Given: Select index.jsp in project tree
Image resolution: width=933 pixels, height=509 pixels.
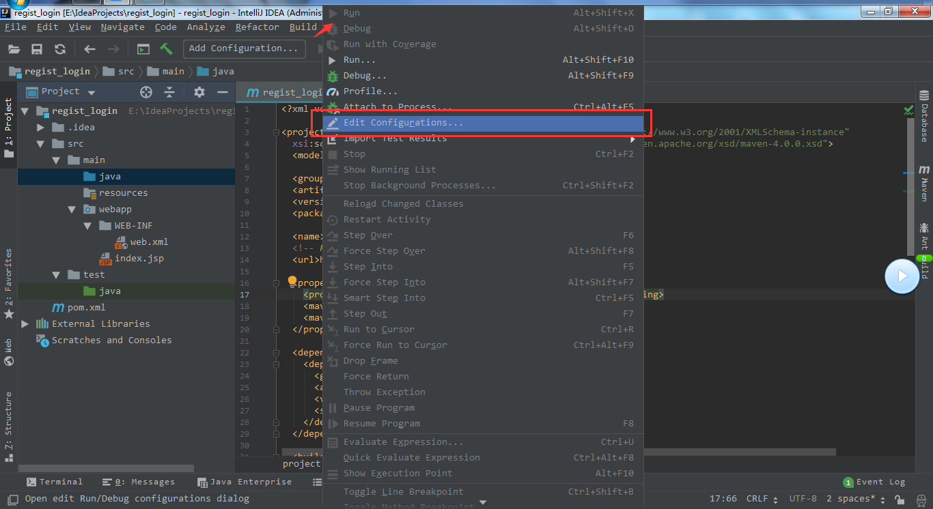Looking at the screenshot, I should [131, 258].
